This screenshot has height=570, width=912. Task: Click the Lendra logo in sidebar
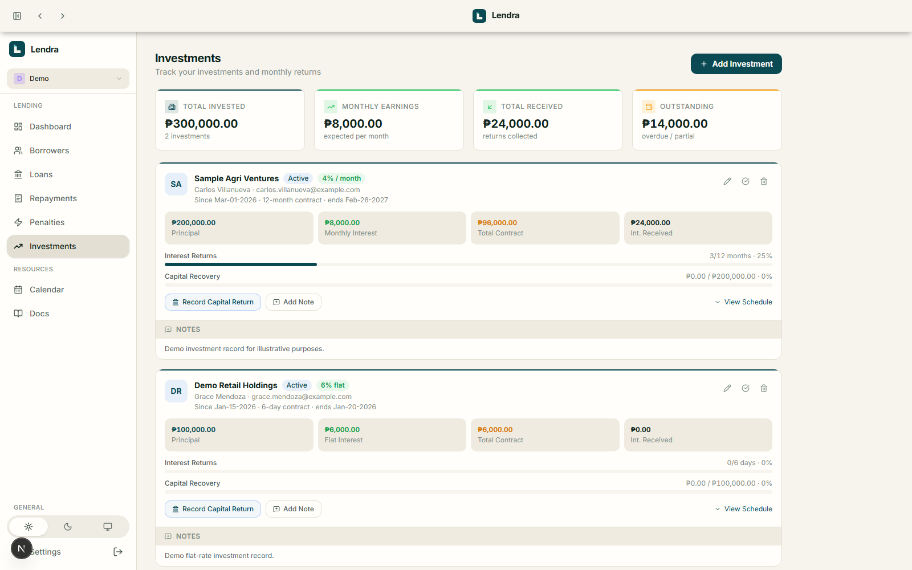click(x=17, y=49)
